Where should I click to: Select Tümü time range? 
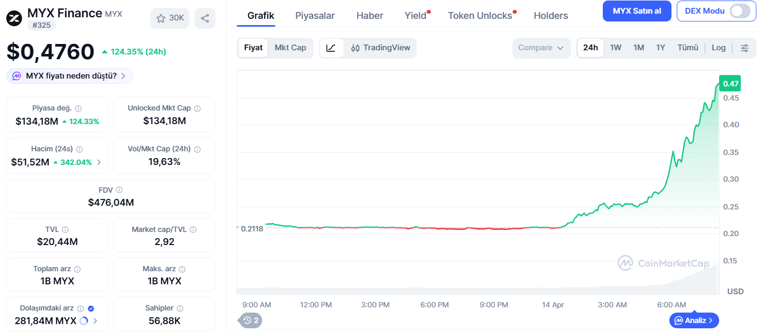688,48
